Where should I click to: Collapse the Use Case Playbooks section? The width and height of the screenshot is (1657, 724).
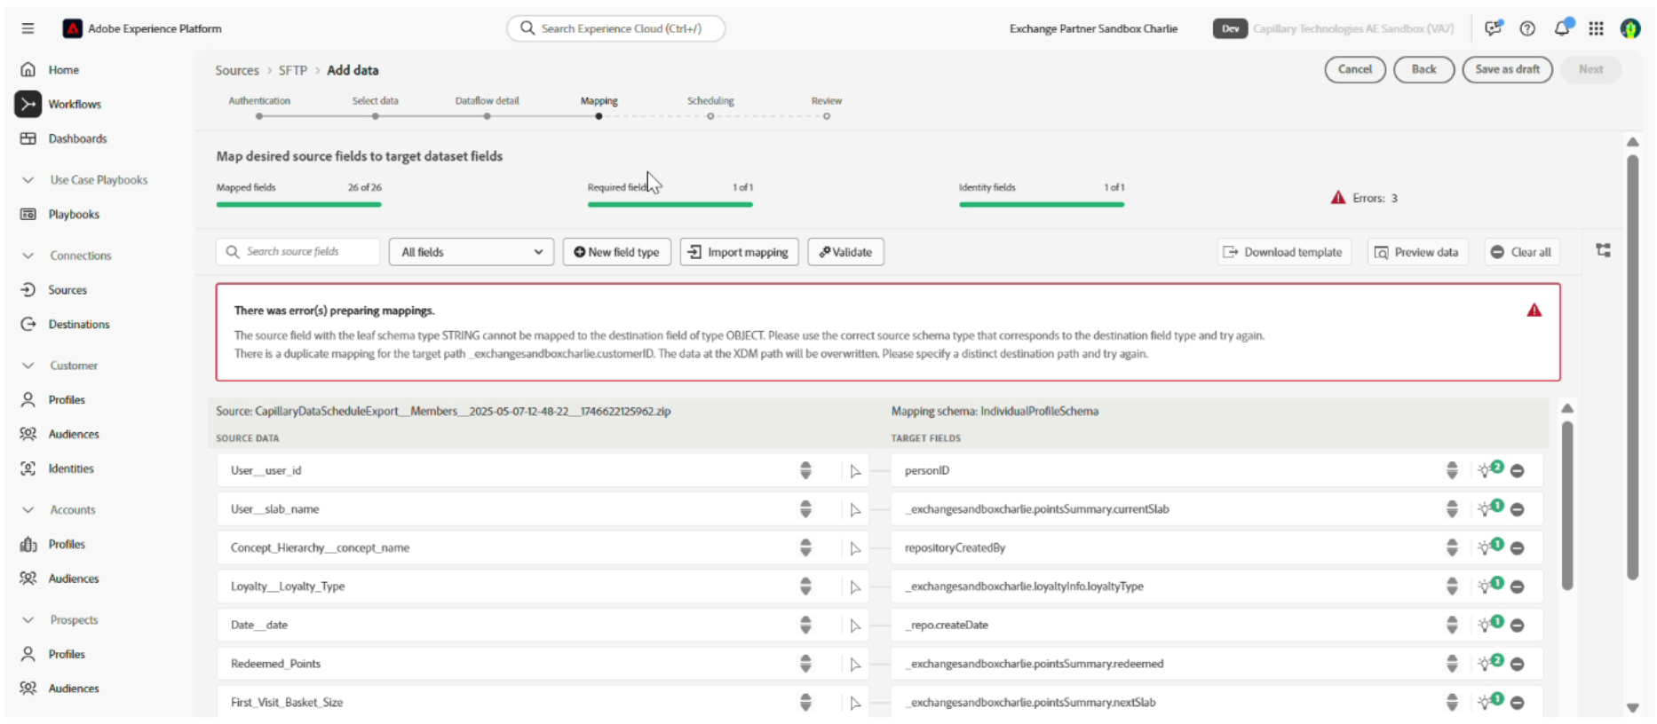coord(28,180)
